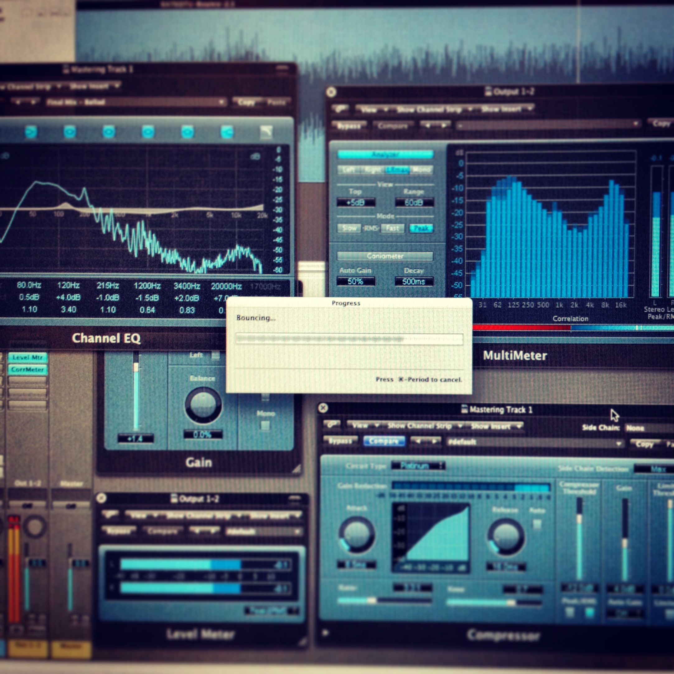Screen dimensions: 674x674
Task: Click the Compressor Attack knob
Action: 357,535
